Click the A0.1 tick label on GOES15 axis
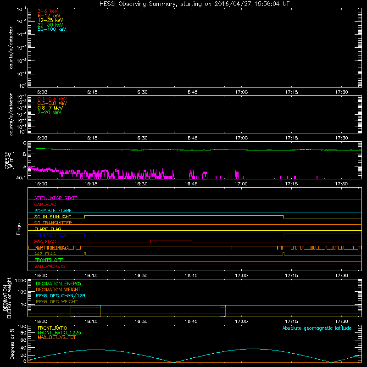367x367 pixels. [21, 178]
